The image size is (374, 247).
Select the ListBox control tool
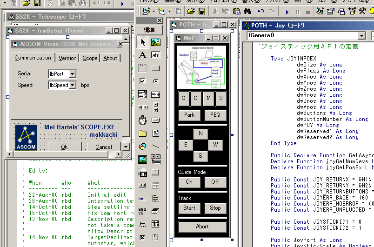155,94
